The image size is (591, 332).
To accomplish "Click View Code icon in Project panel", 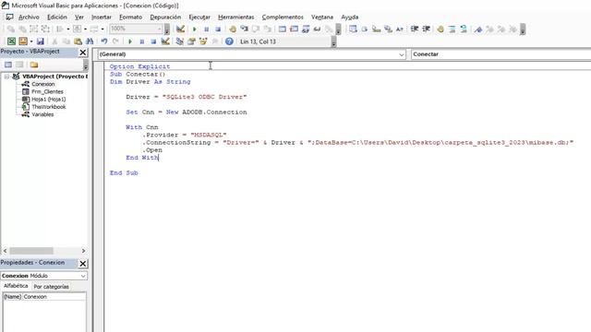I will 8,65.
